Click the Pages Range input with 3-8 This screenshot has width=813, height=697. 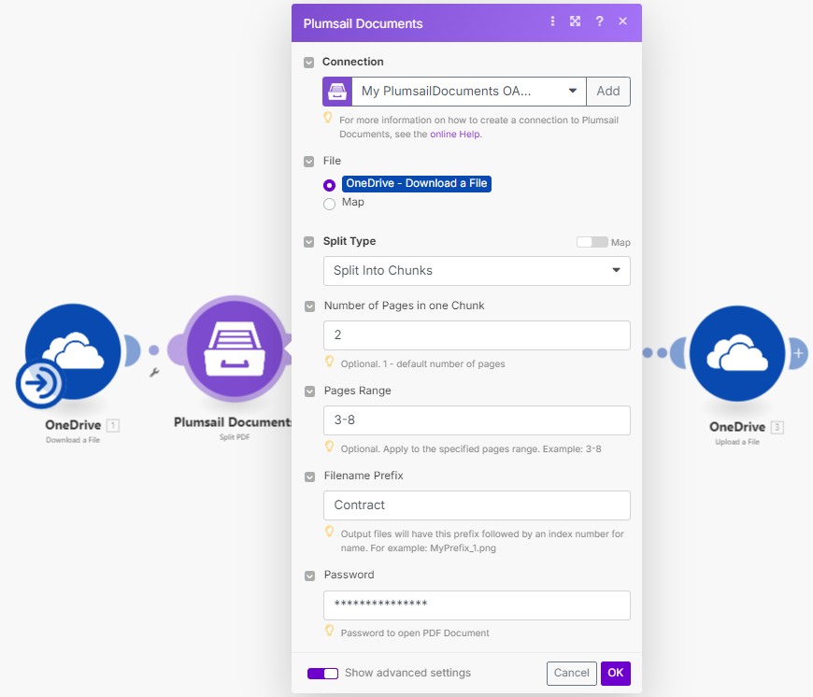pos(477,420)
